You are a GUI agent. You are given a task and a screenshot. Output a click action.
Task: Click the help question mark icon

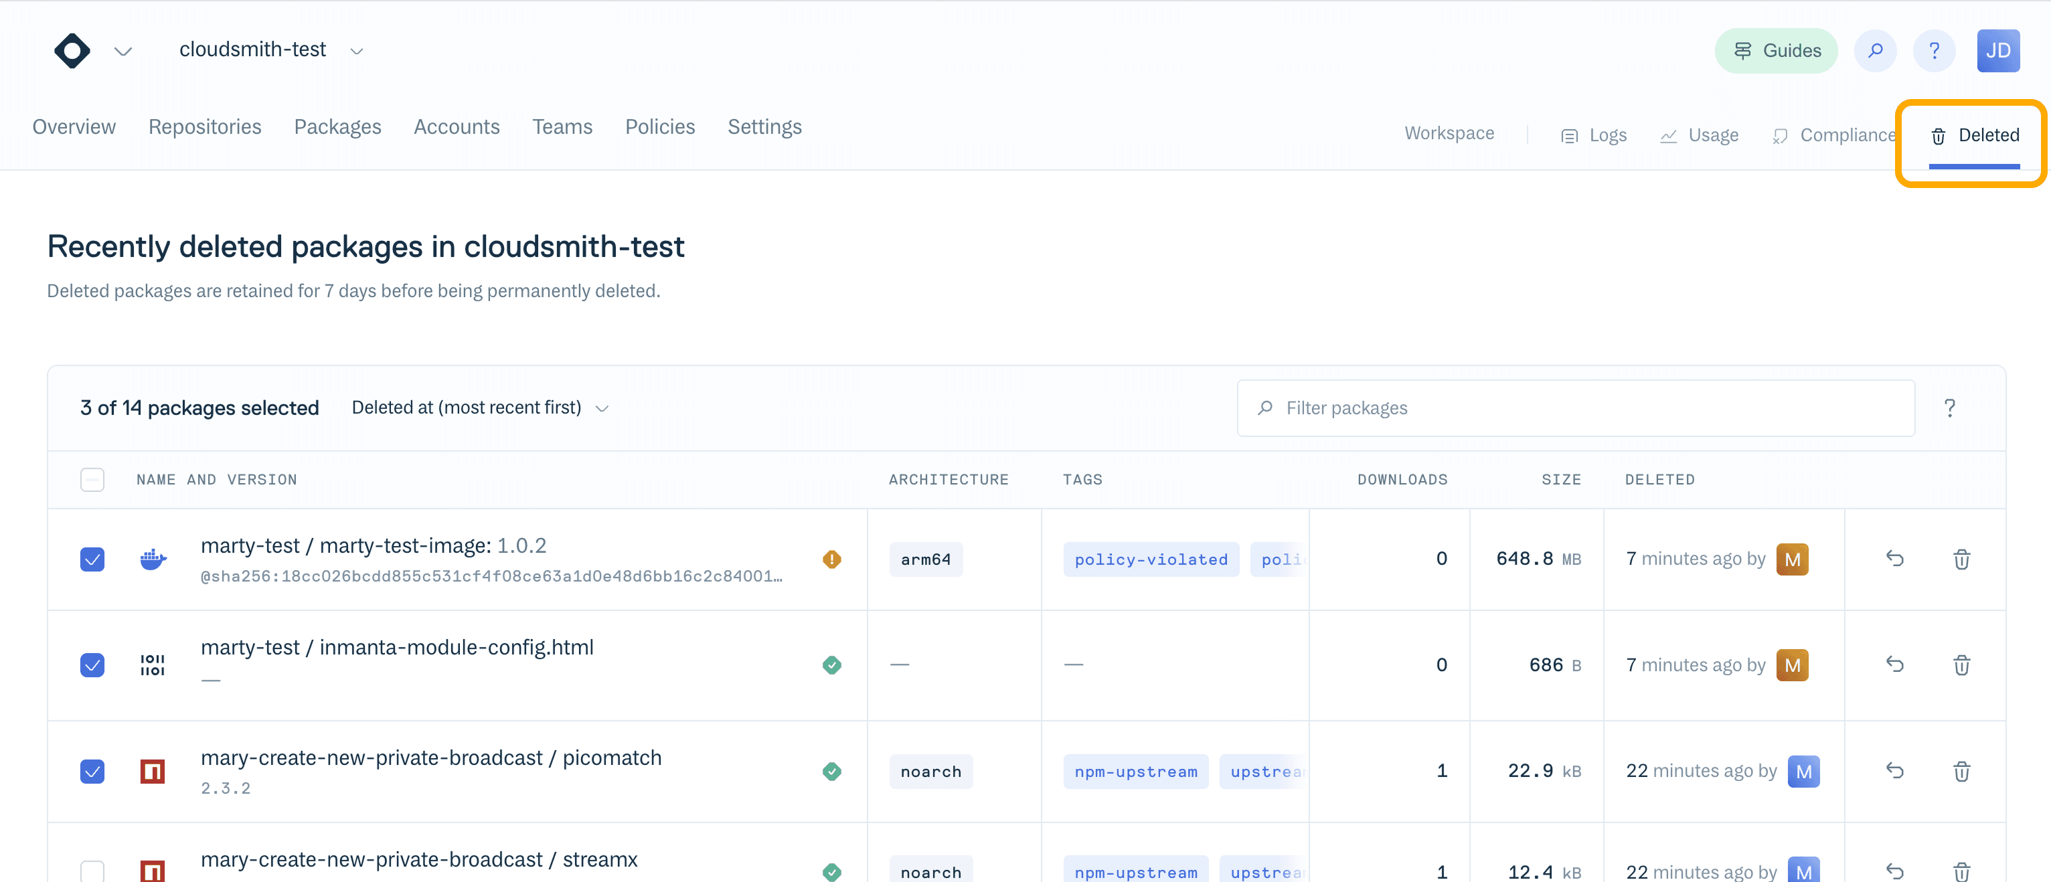pyautogui.click(x=1935, y=50)
